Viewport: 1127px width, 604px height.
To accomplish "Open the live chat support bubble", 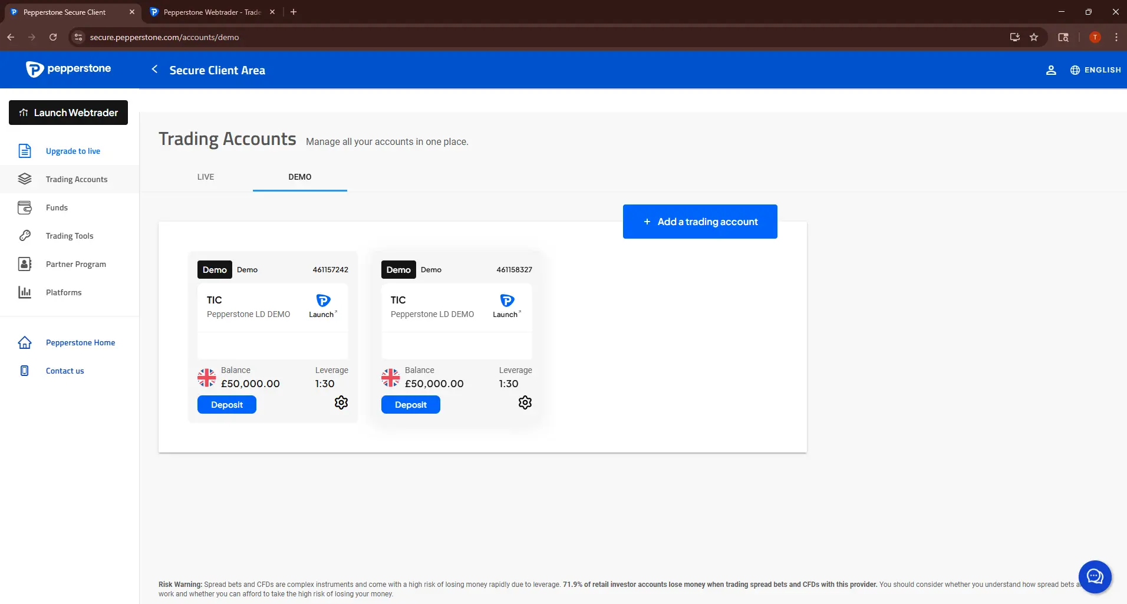I will [1095, 576].
